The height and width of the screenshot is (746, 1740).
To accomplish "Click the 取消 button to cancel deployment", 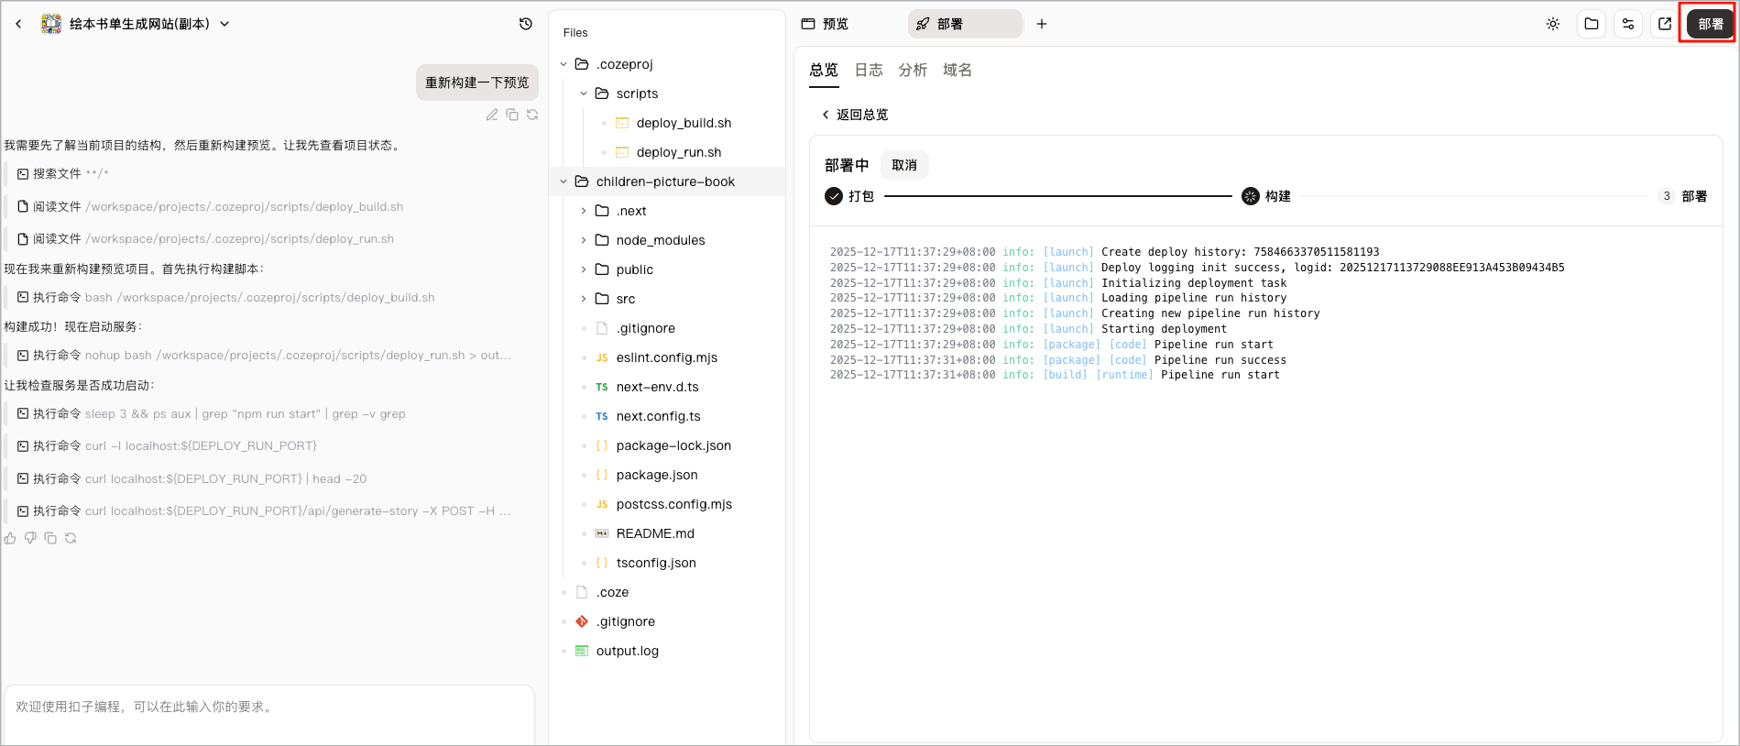I will [x=904, y=165].
